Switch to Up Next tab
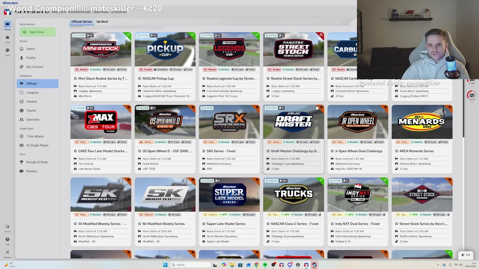The width and height of the screenshot is (479, 269). tap(102, 21)
